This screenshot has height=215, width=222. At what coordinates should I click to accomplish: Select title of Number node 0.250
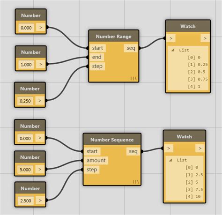point(30,89)
